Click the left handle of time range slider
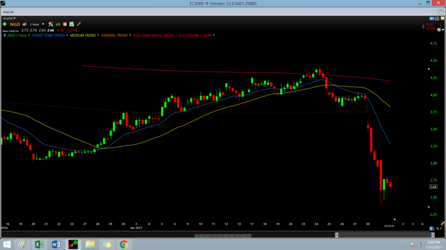This screenshot has width=446, height=250. point(337,235)
